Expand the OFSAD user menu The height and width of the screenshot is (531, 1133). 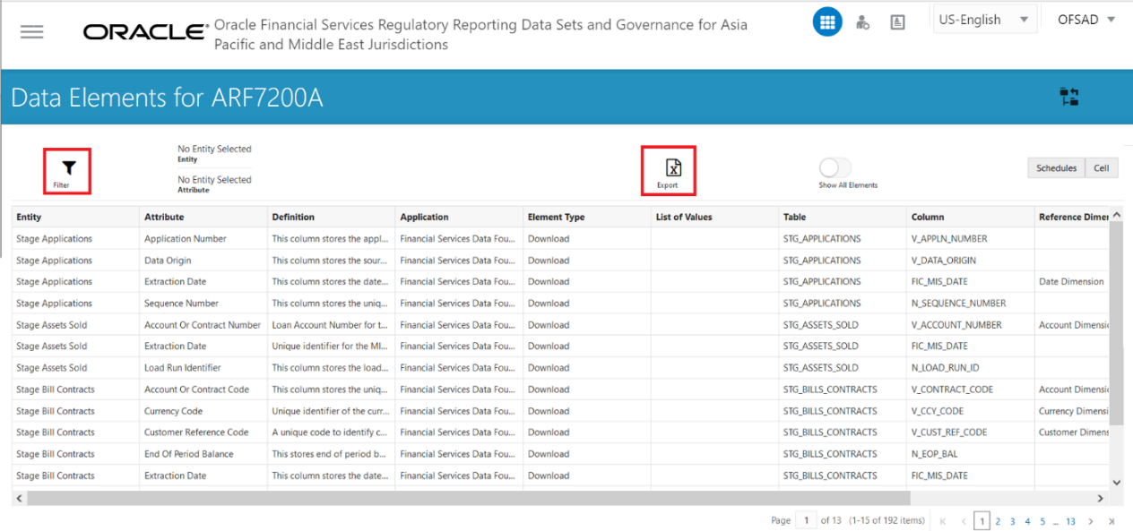pyautogui.click(x=1086, y=20)
